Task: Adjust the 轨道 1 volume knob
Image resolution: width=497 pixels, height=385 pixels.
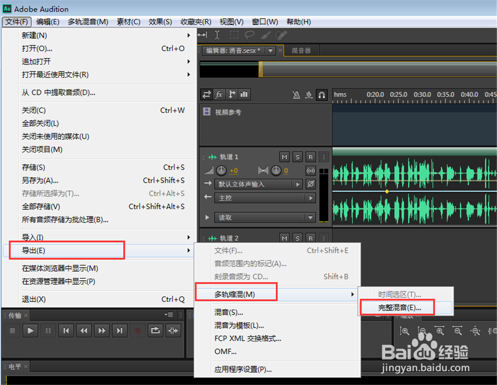Action: click(x=221, y=171)
